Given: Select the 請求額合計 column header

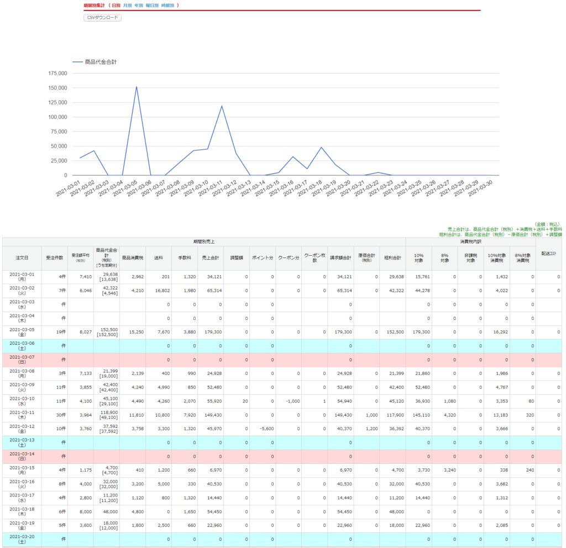Looking at the screenshot, I should click(x=340, y=258).
